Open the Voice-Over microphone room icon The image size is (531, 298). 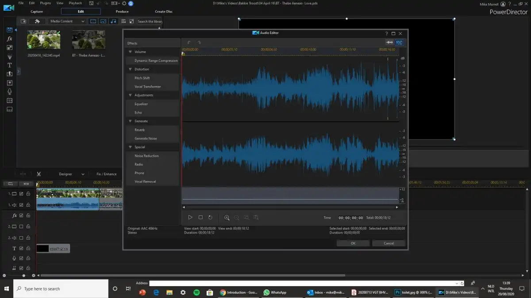(9, 91)
